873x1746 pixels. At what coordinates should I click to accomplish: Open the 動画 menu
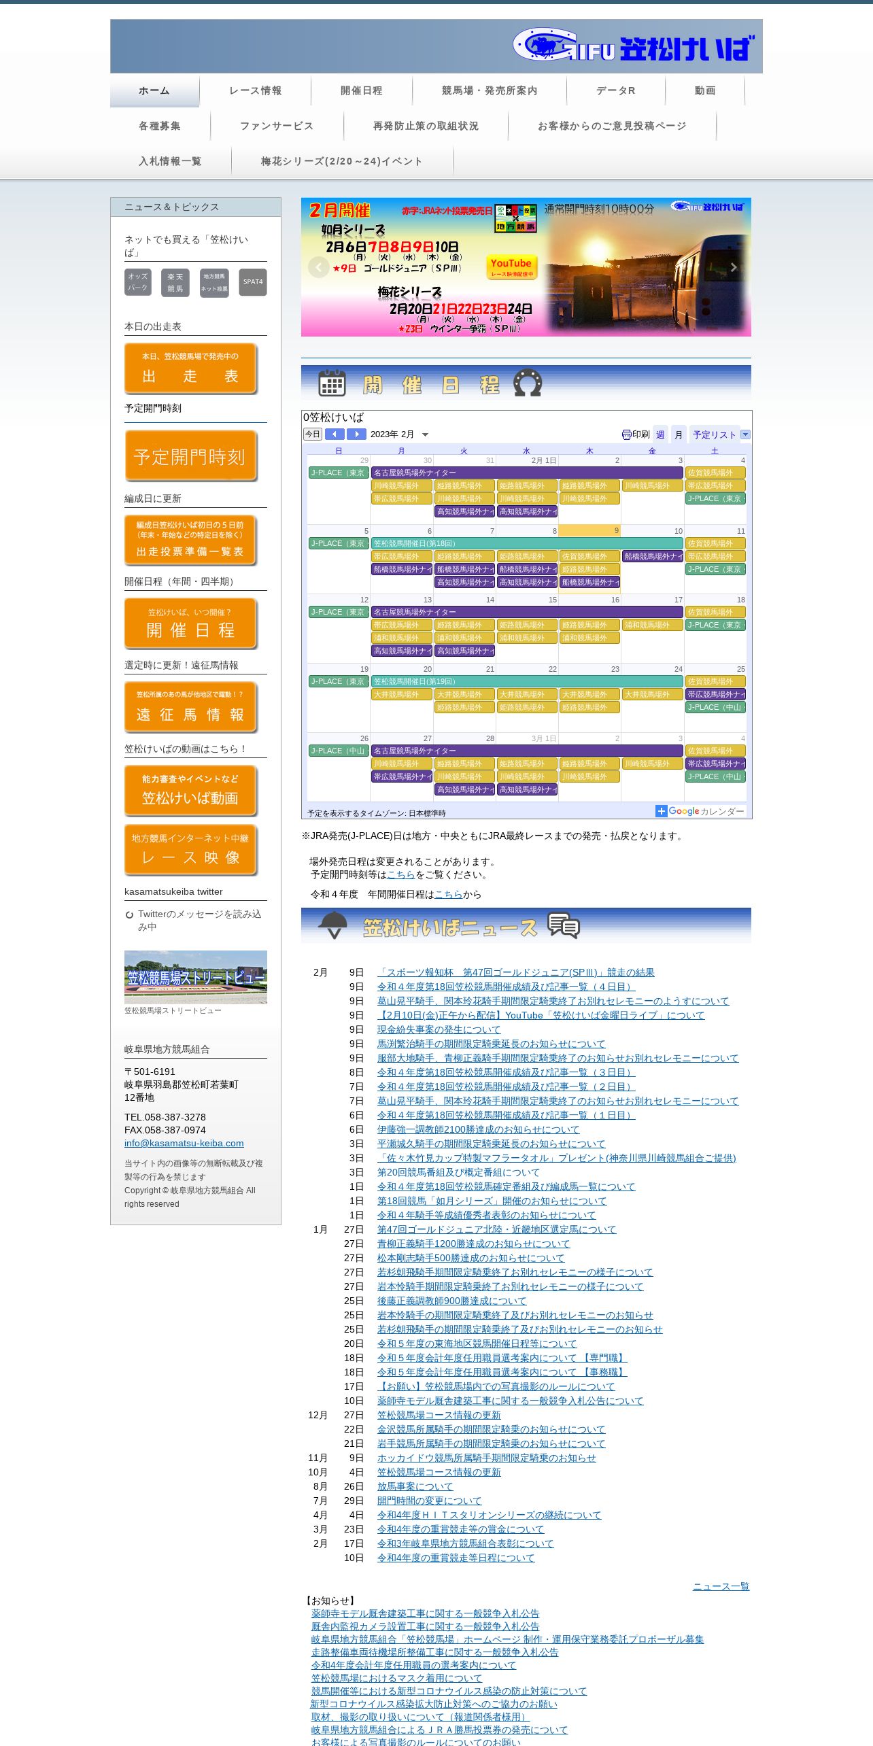click(705, 90)
